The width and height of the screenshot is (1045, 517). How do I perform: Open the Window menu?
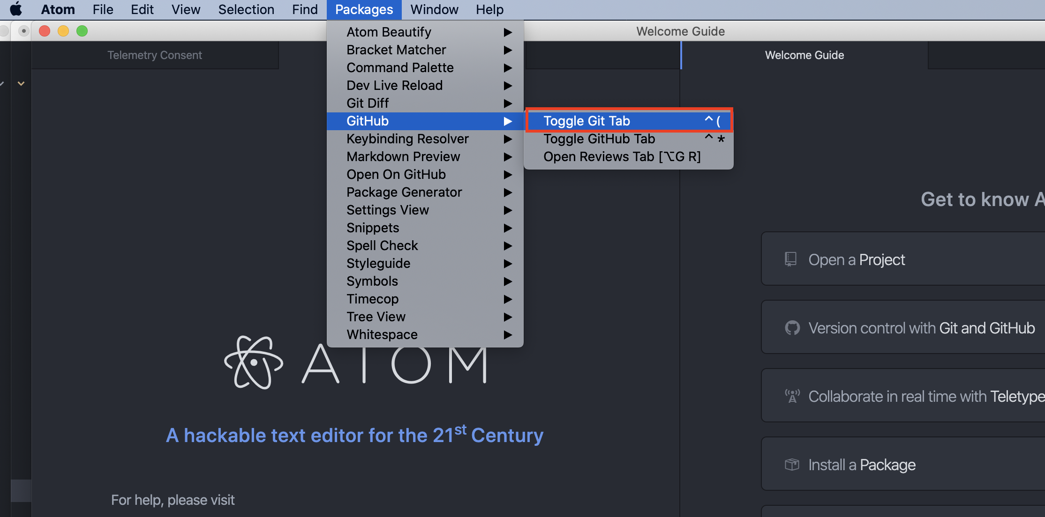[x=434, y=9]
